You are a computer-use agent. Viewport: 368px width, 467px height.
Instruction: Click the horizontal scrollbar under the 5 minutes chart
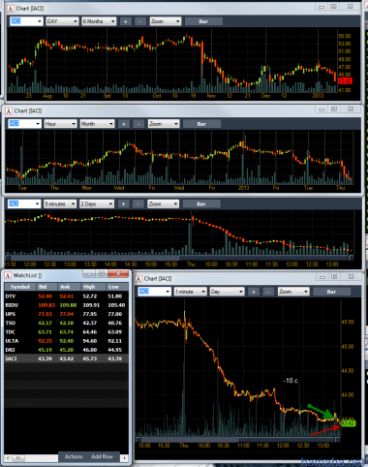click(x=179, y=258)
